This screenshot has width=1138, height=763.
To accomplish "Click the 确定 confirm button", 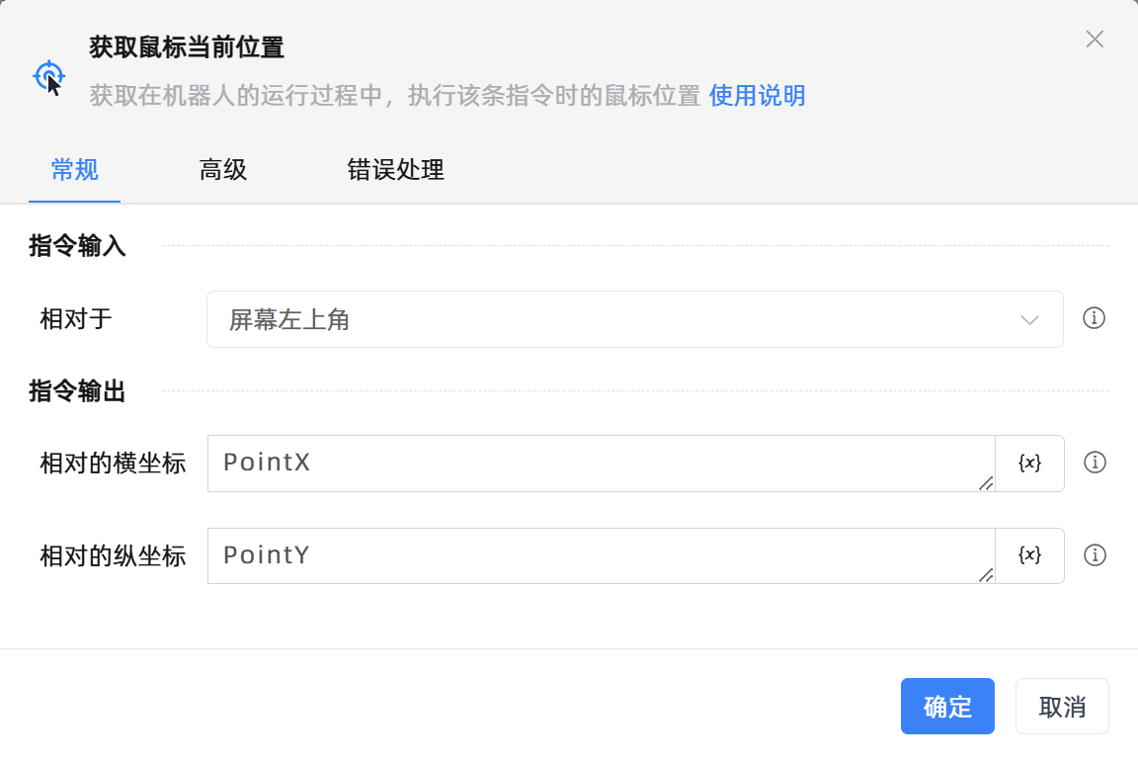I will [947, 706].
